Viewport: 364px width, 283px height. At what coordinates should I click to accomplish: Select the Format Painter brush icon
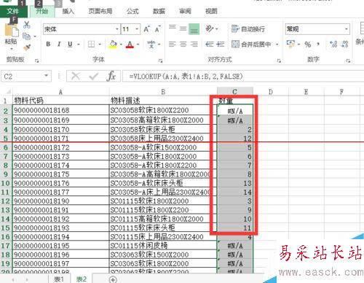(x=27, y=47)
